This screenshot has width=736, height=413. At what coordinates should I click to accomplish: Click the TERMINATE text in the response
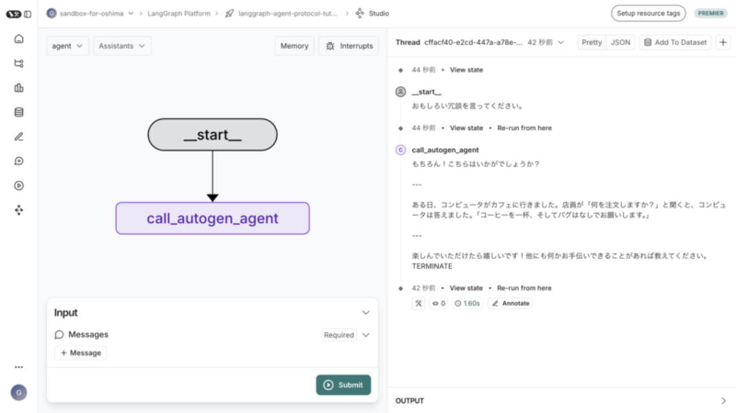tap(432, 266)
